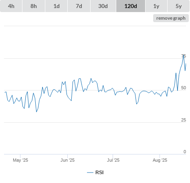Click the Aug '25 axis label
The width and height of the screenshot is (190, 183).
pos(160,160)
